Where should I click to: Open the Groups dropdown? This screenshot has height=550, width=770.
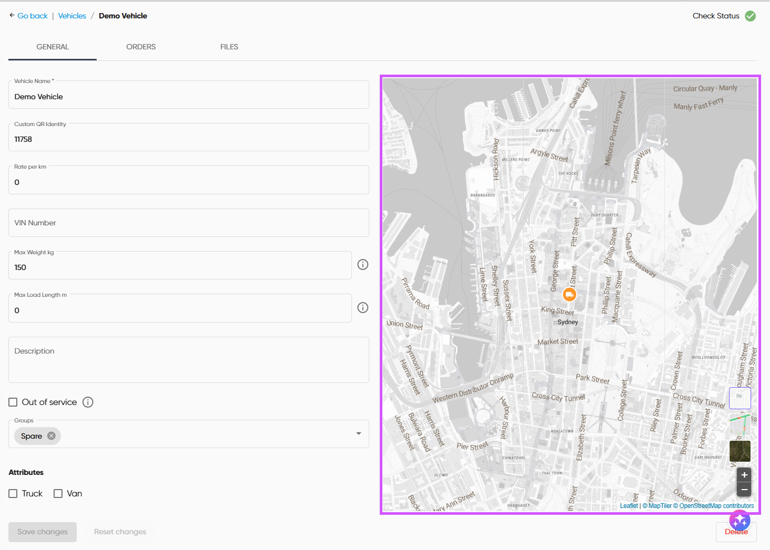tap(359, 434)
